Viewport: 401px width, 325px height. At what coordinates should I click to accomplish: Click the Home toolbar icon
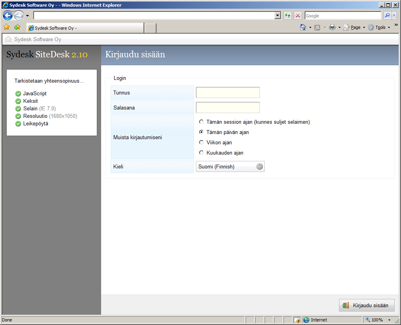pos(303,27)
